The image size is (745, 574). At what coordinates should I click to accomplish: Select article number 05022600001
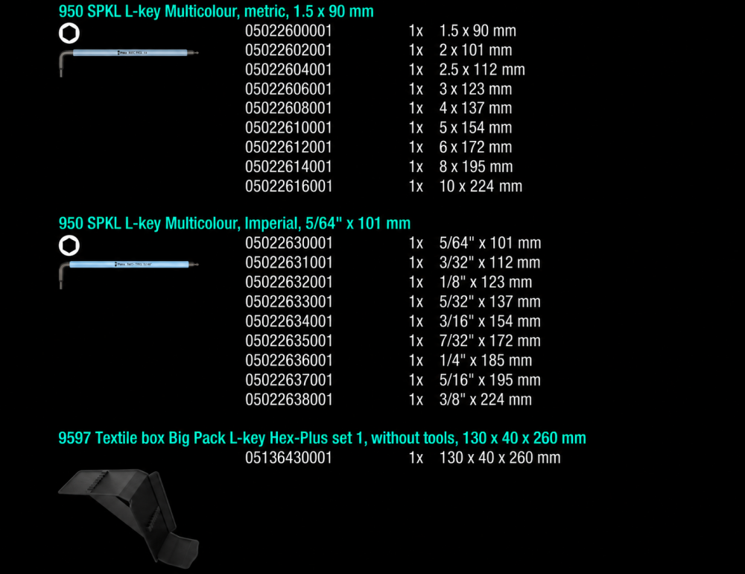(x=288, y=31)
